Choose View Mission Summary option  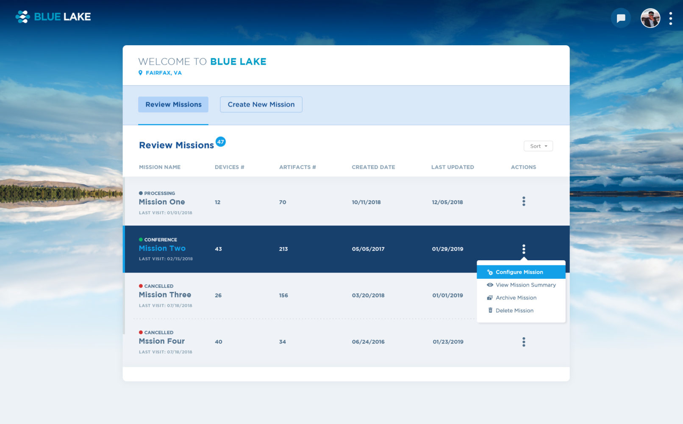tap(525, 285)
